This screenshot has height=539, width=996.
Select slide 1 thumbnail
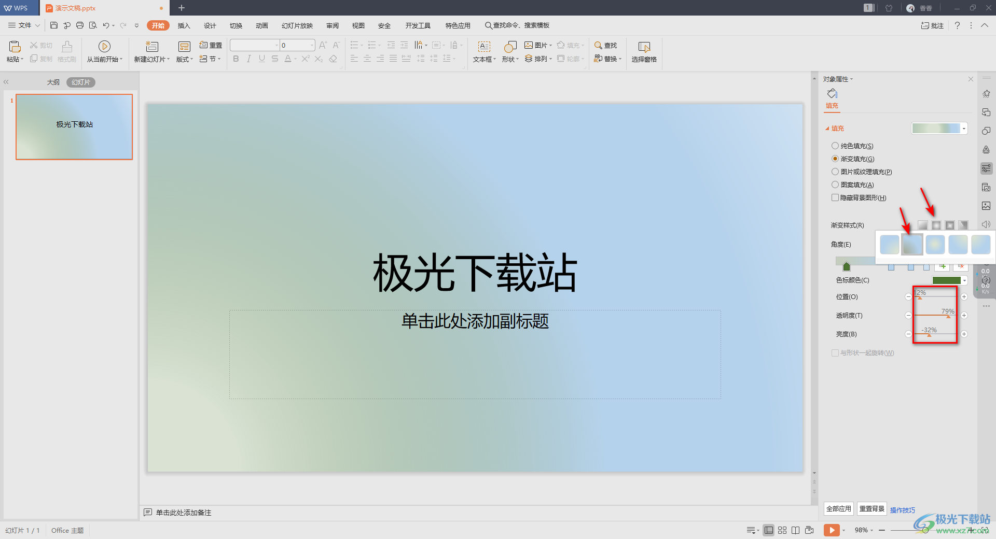(x=74, y=127)
